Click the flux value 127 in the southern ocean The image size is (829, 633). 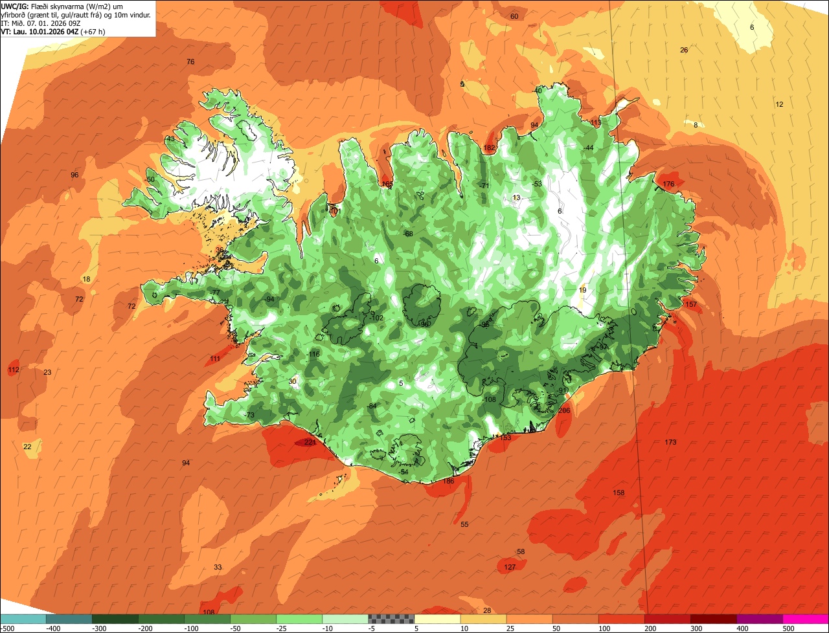[510, 567]
